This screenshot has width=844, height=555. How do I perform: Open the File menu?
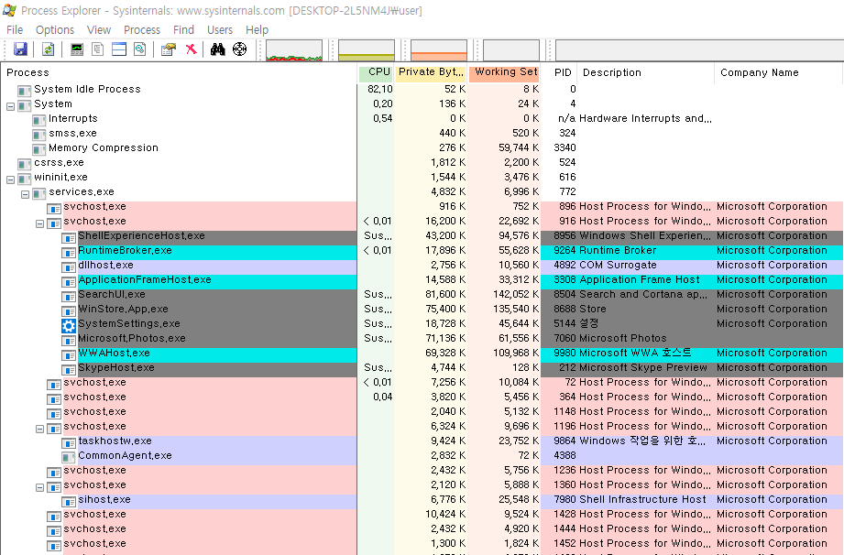coord(15,29)
